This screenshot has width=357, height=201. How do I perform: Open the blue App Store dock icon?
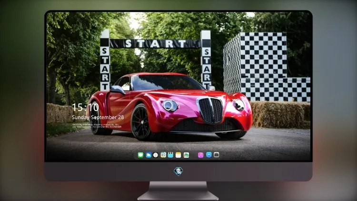(209, 155)
